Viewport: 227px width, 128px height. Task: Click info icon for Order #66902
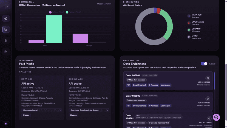point(208,99)
